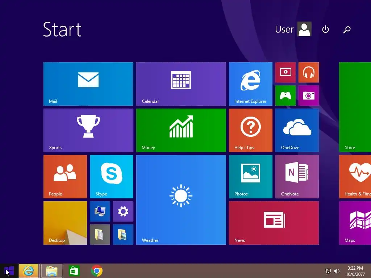
Task: Open the User account menu
Action: (293, 29)
